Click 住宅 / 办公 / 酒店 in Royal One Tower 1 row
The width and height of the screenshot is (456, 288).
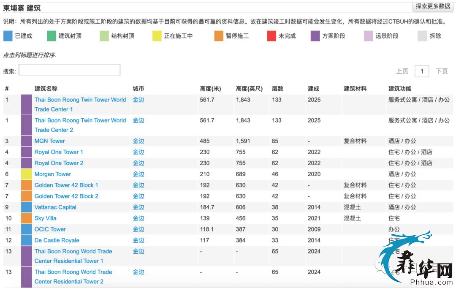tap(410, 152)
